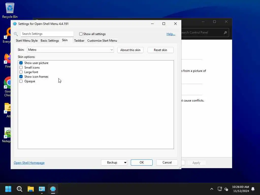
Task: Open the Help link
Action: tap(171, 34)
